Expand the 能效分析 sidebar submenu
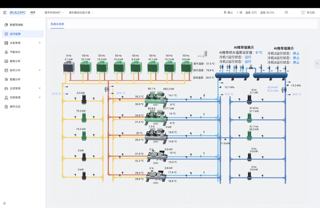This screenshot has width=320, height=208. tap(40, 70)
